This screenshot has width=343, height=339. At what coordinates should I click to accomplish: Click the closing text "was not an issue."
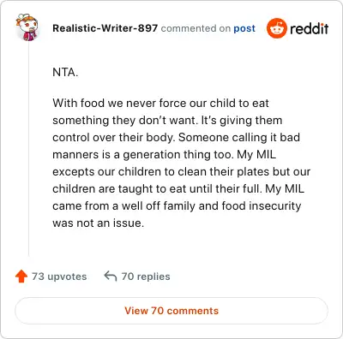(98, 223)
